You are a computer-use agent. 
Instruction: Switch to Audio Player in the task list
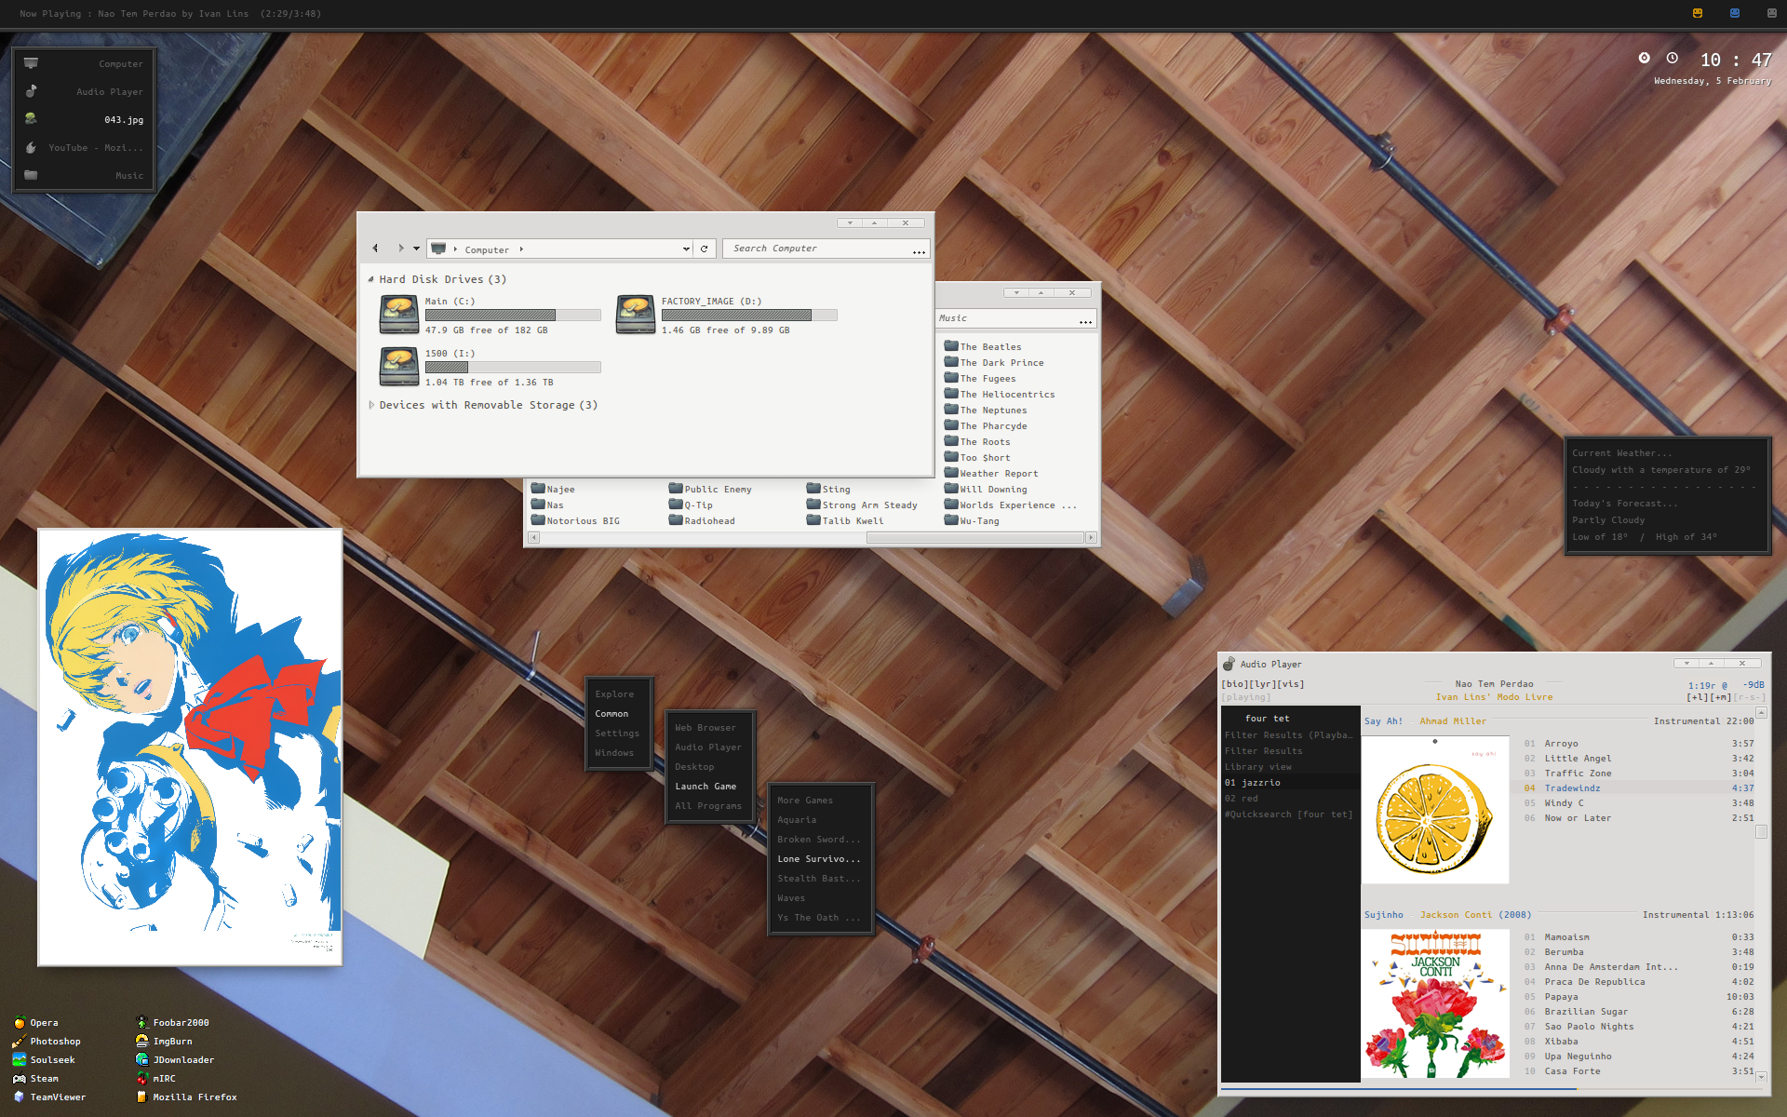[84, 91]
